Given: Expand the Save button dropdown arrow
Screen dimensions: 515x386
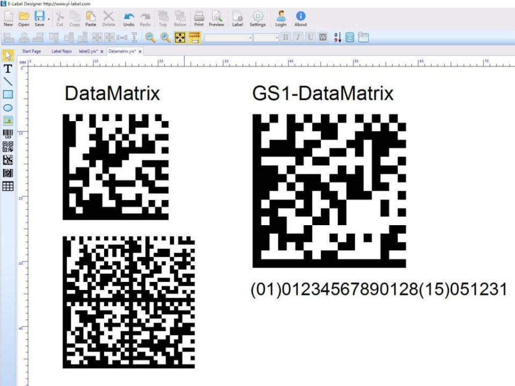Looking at the screenshot, I should [x=48, y=19].
